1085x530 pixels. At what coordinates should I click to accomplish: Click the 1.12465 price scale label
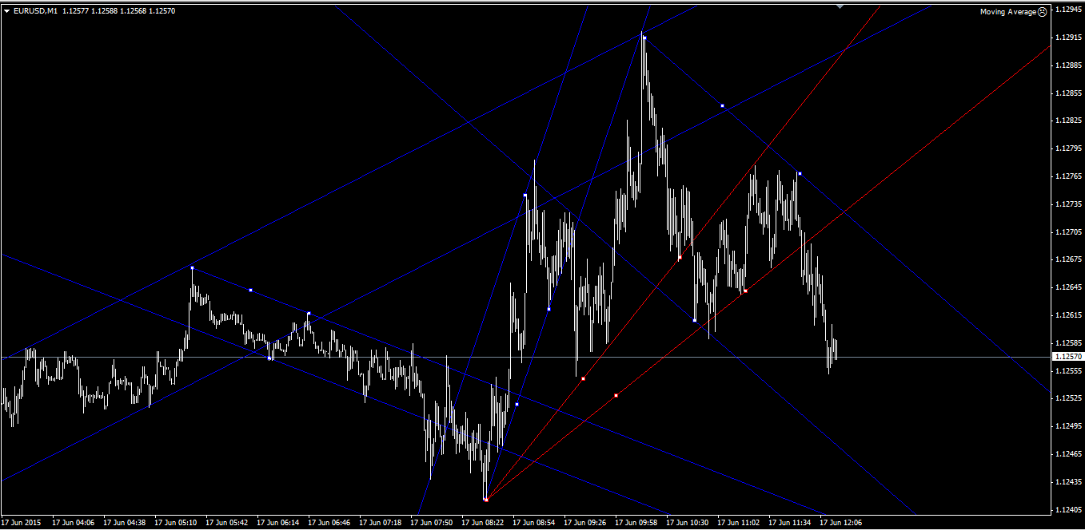[x=1068, y=453]
